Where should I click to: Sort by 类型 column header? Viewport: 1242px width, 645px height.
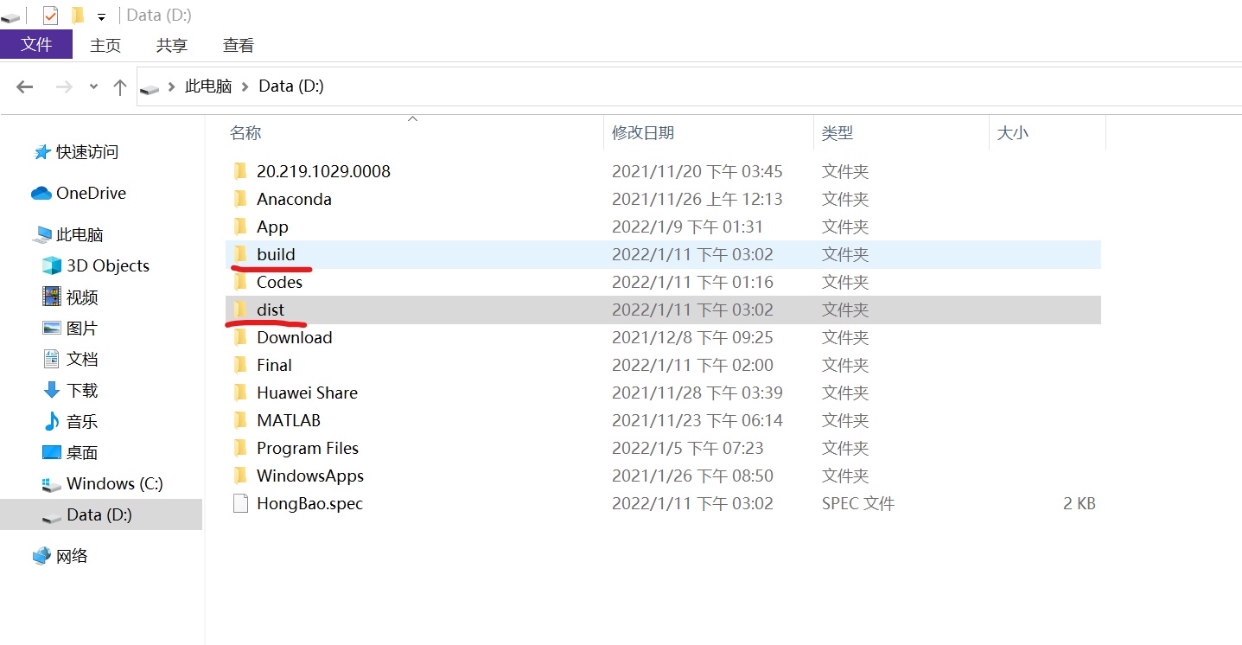tap(838, 133)
